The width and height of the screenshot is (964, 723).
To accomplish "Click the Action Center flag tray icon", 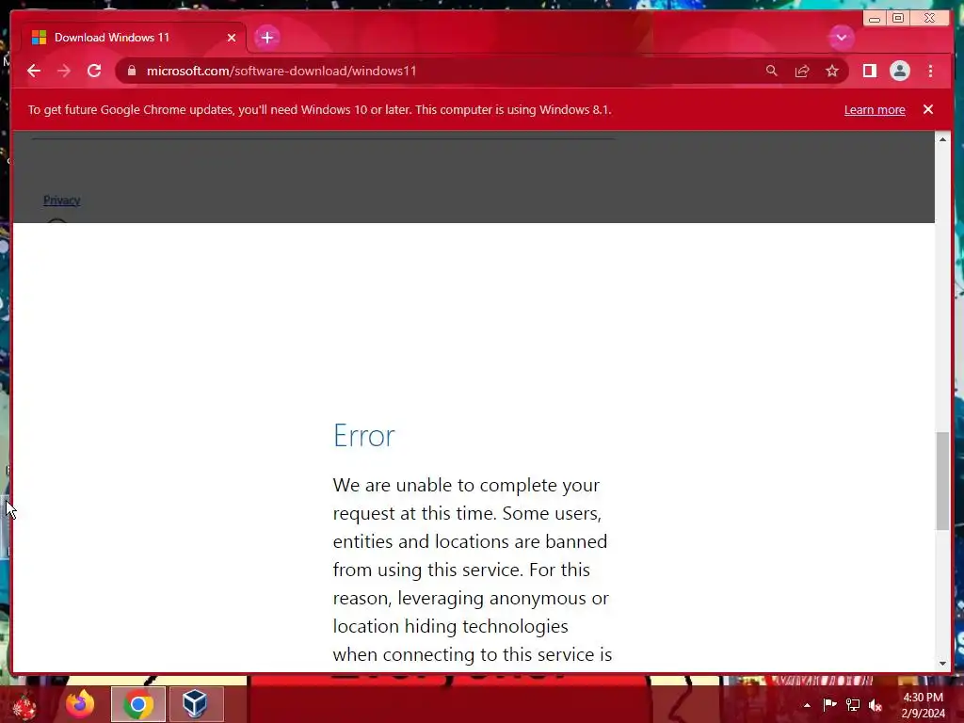I will [829, 704].
